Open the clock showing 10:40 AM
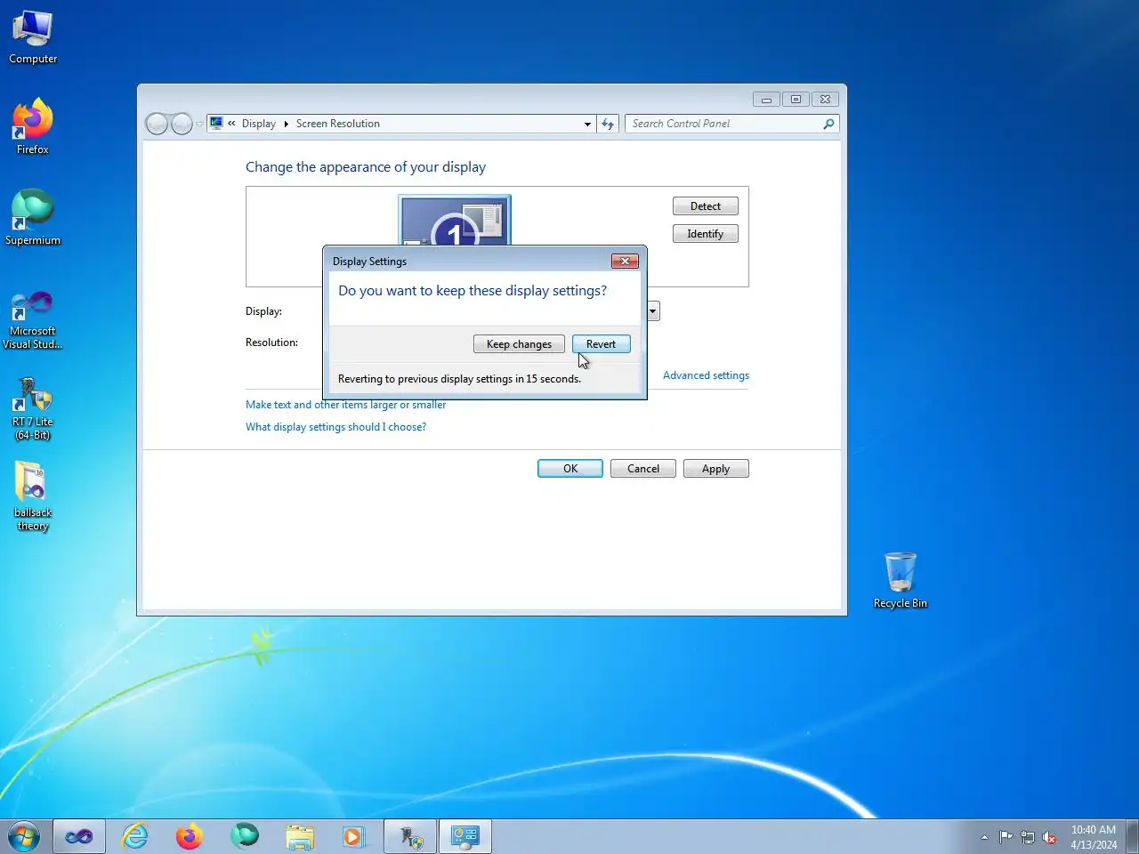The width and height of the screenshot is (1139, 854). pos(1094,837)
